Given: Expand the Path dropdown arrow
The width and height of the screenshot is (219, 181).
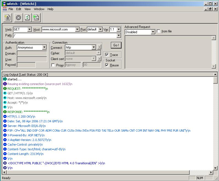Looking at the screenshot, I should [119, 35].
